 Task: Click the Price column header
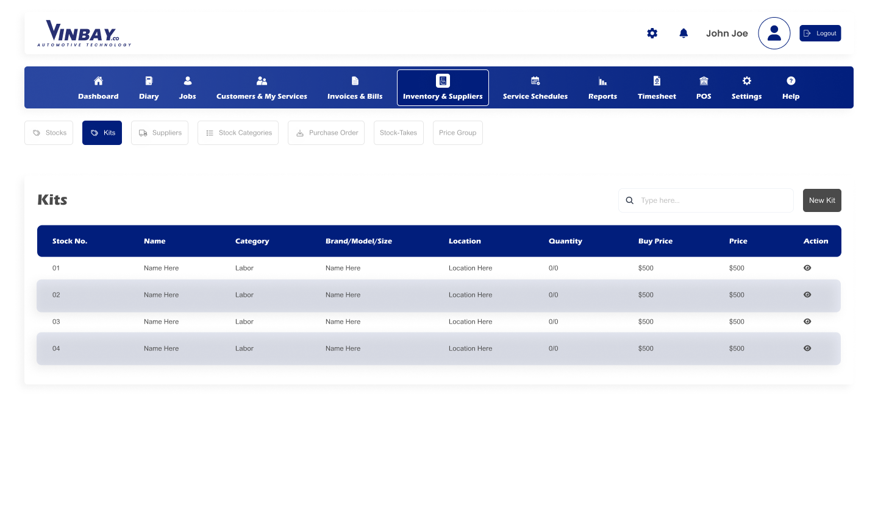point(738,241)
